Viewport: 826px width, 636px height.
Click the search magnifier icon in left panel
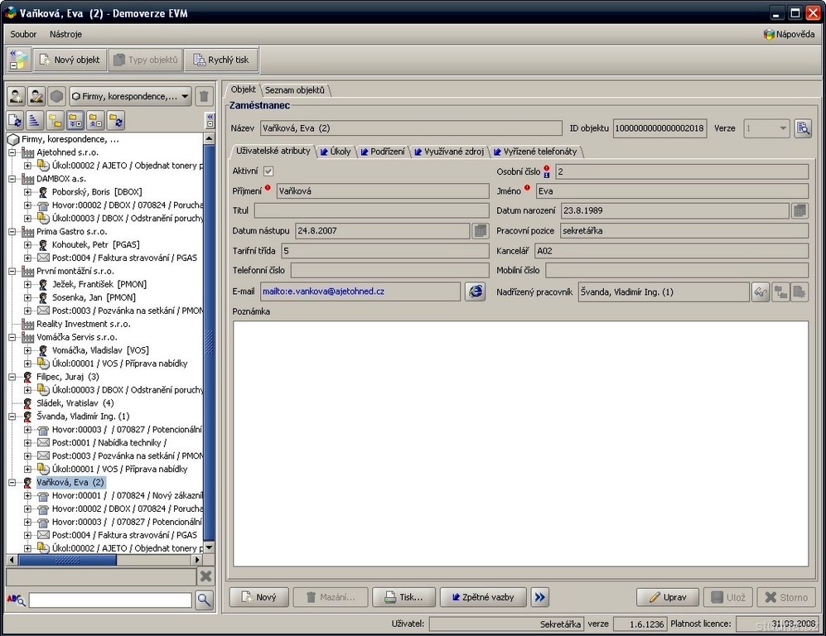[204, 600]
